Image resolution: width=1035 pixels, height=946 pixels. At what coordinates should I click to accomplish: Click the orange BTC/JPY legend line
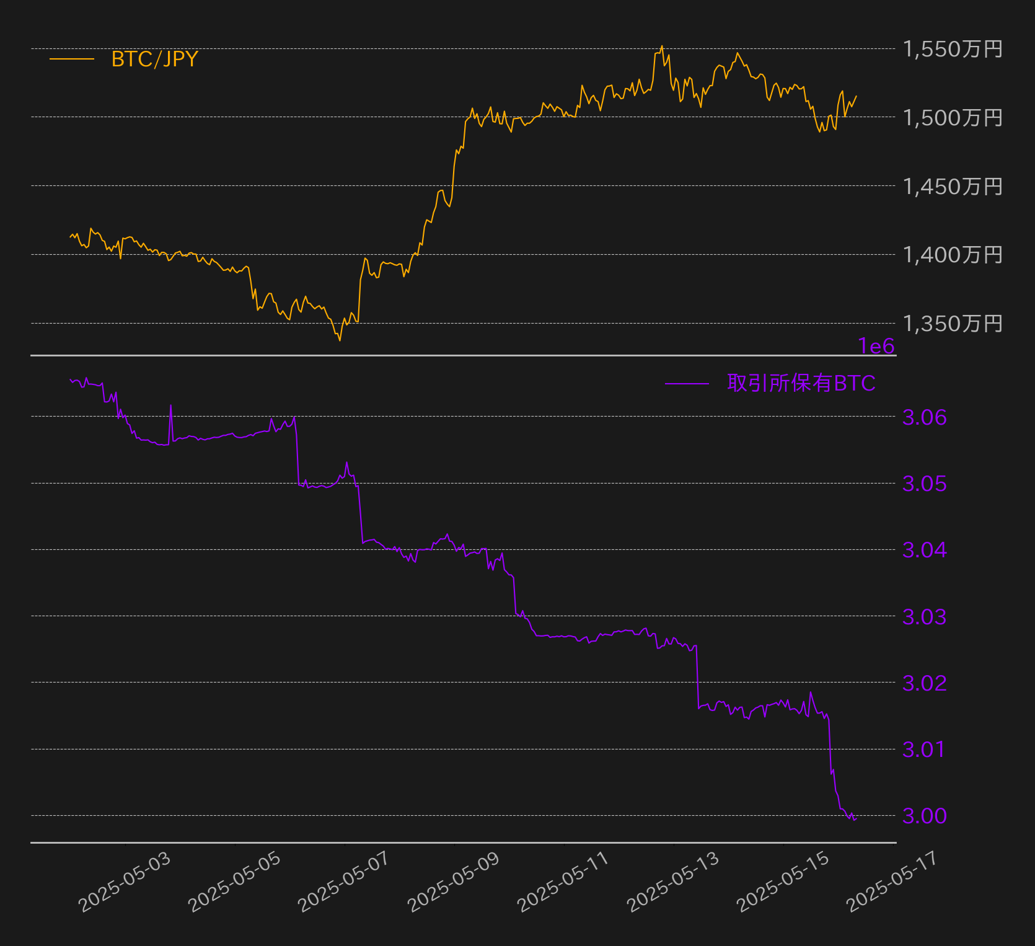[x=72, y=59]
